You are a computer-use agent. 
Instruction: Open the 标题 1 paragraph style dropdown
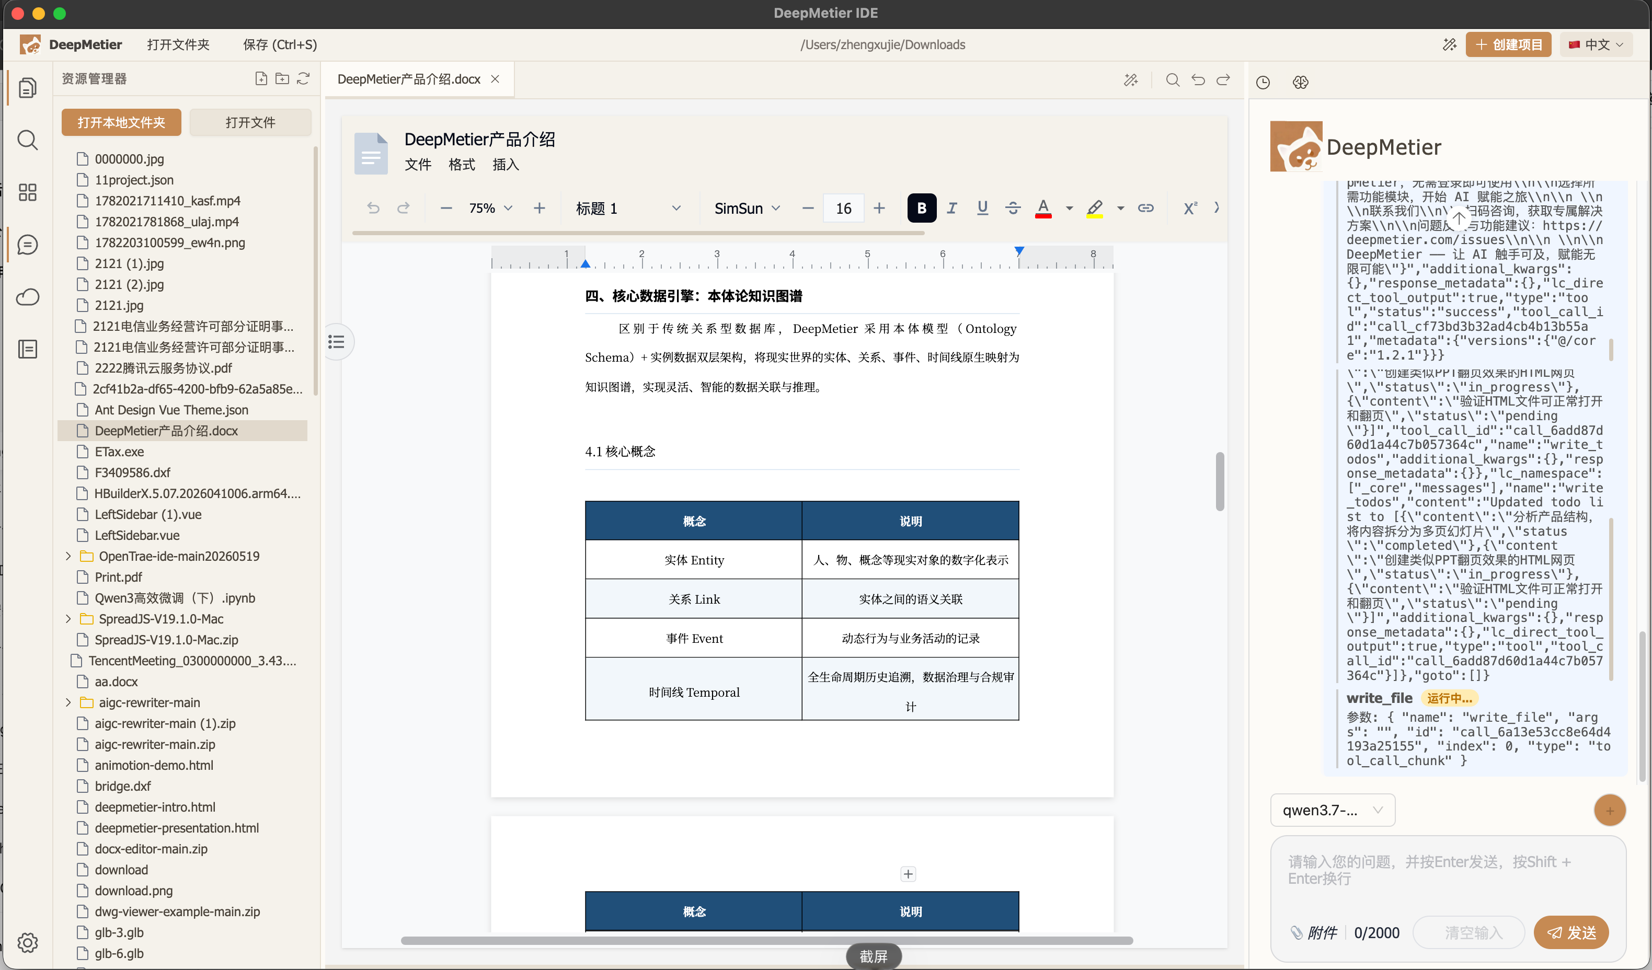[x=628, y=208]
